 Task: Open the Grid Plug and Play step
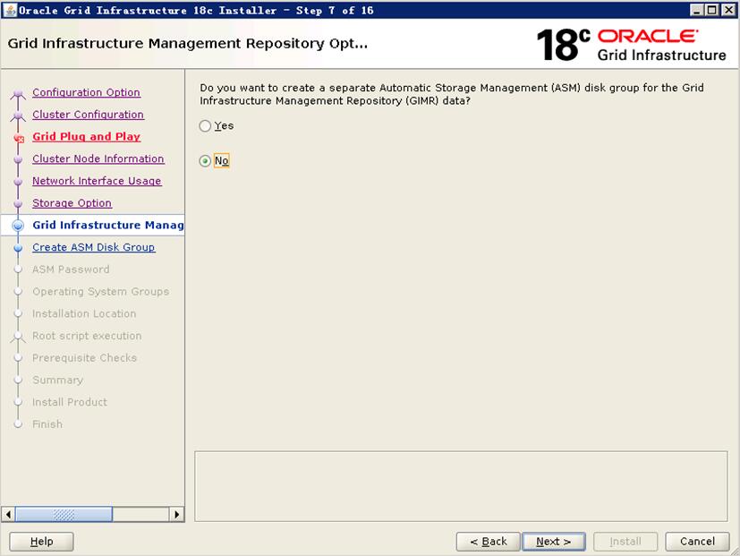(87, 136)
